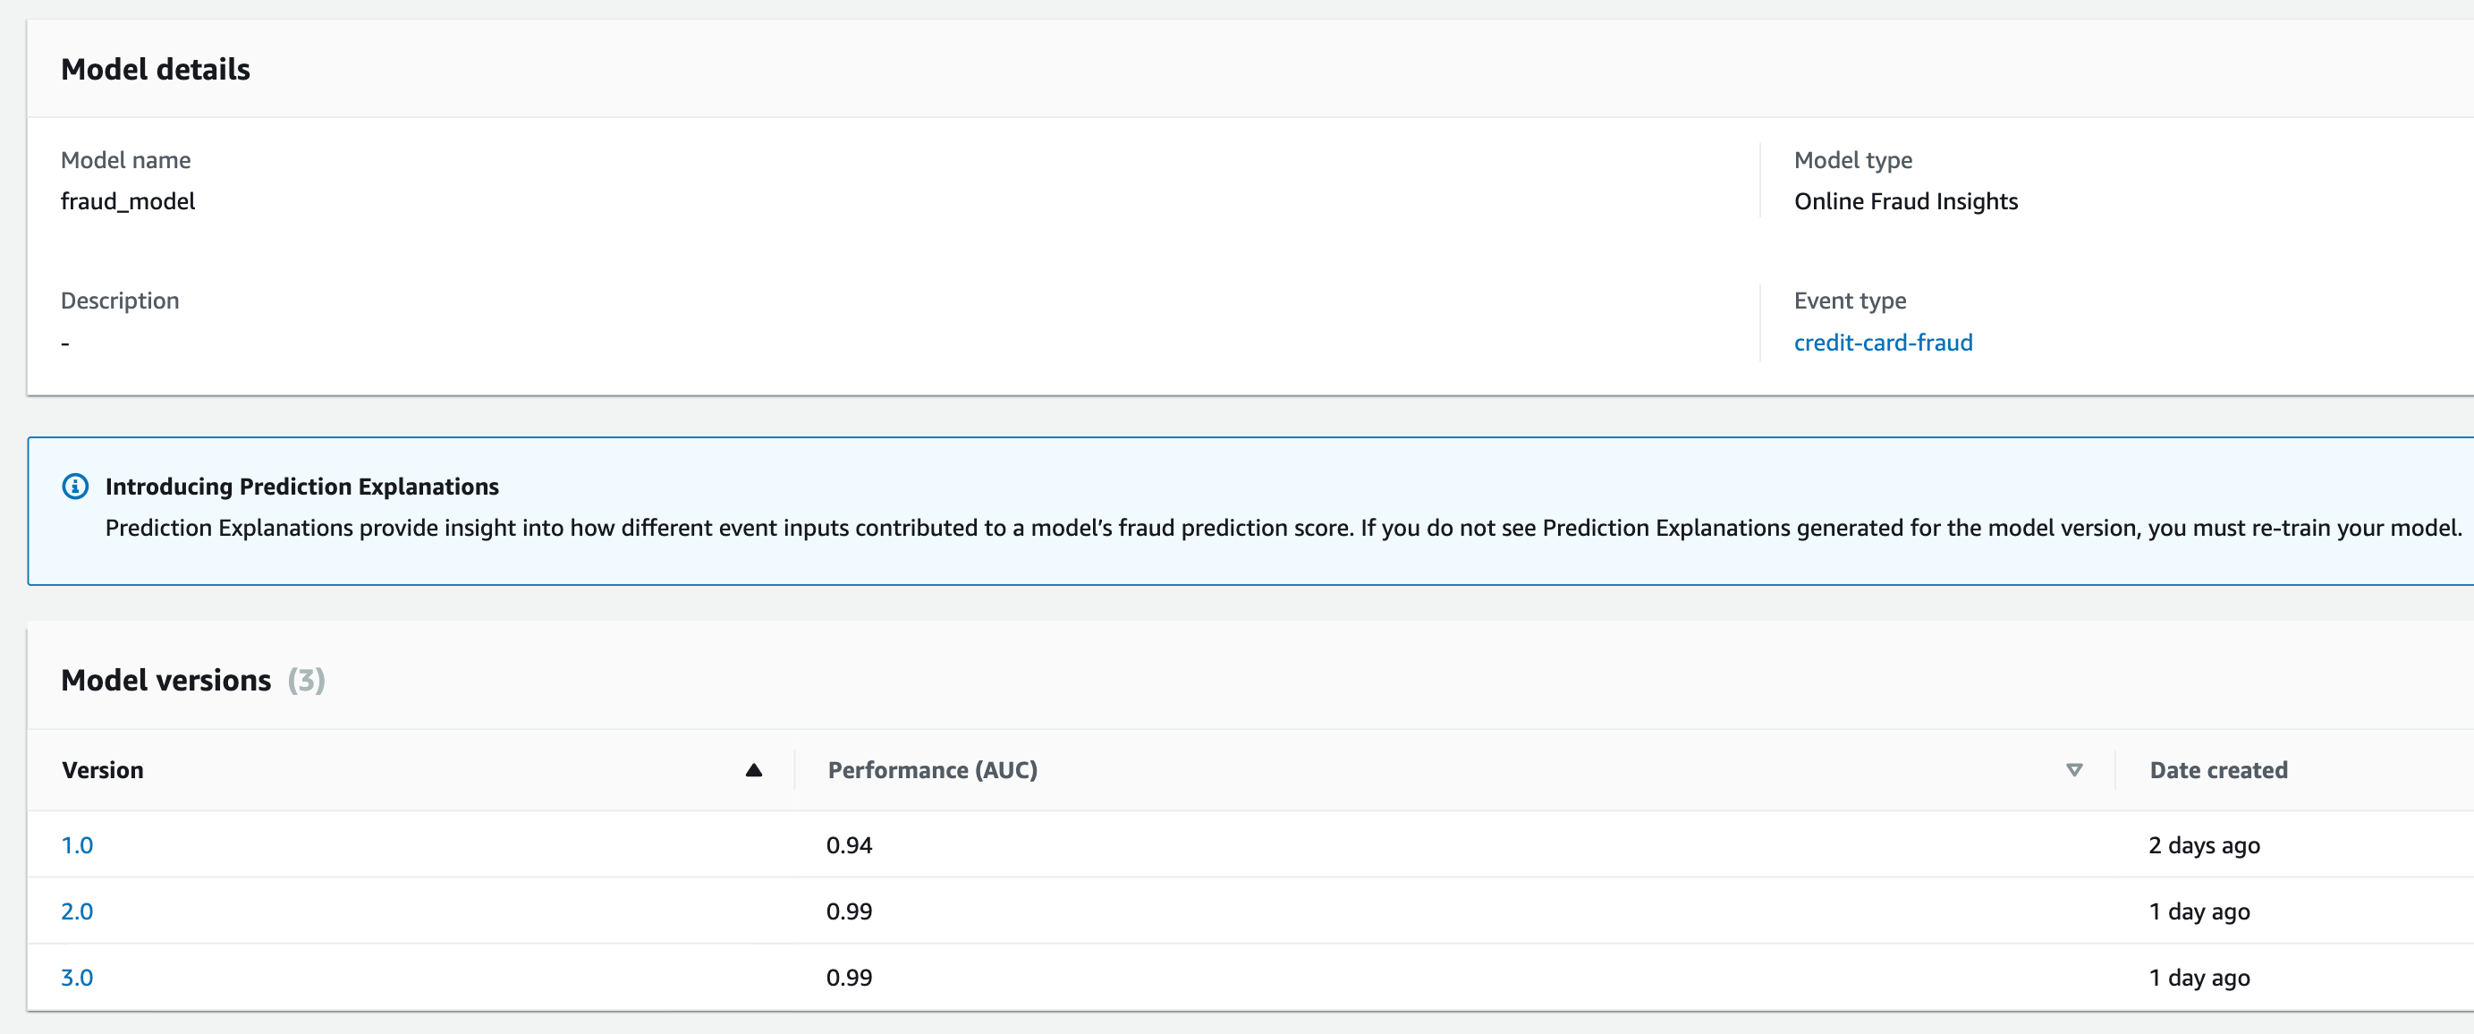The height and width of the screenshot is (1034, 2474).
Task: Click the "2 days ago" date cell
Action: 2203,845
